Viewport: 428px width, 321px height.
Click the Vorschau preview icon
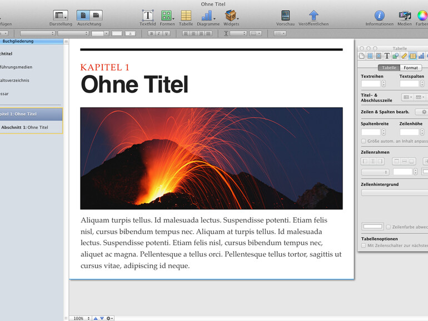pyautogui.click(x=285, y=16)
